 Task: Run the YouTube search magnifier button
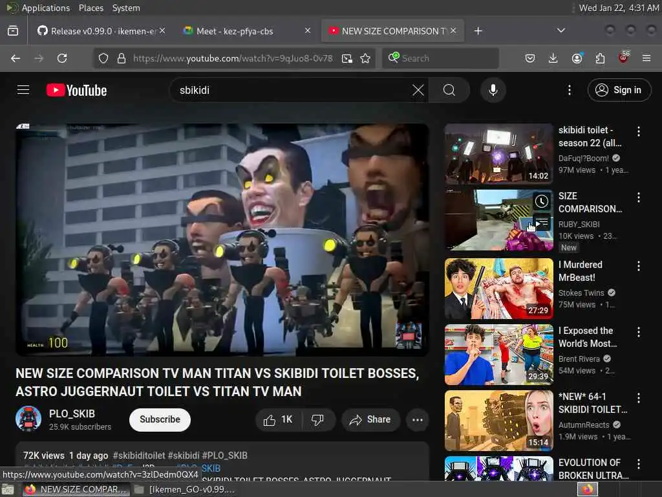coord(449,90)
